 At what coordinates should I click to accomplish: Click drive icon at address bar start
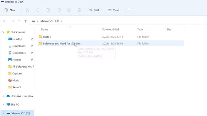[x=34, y=21]
